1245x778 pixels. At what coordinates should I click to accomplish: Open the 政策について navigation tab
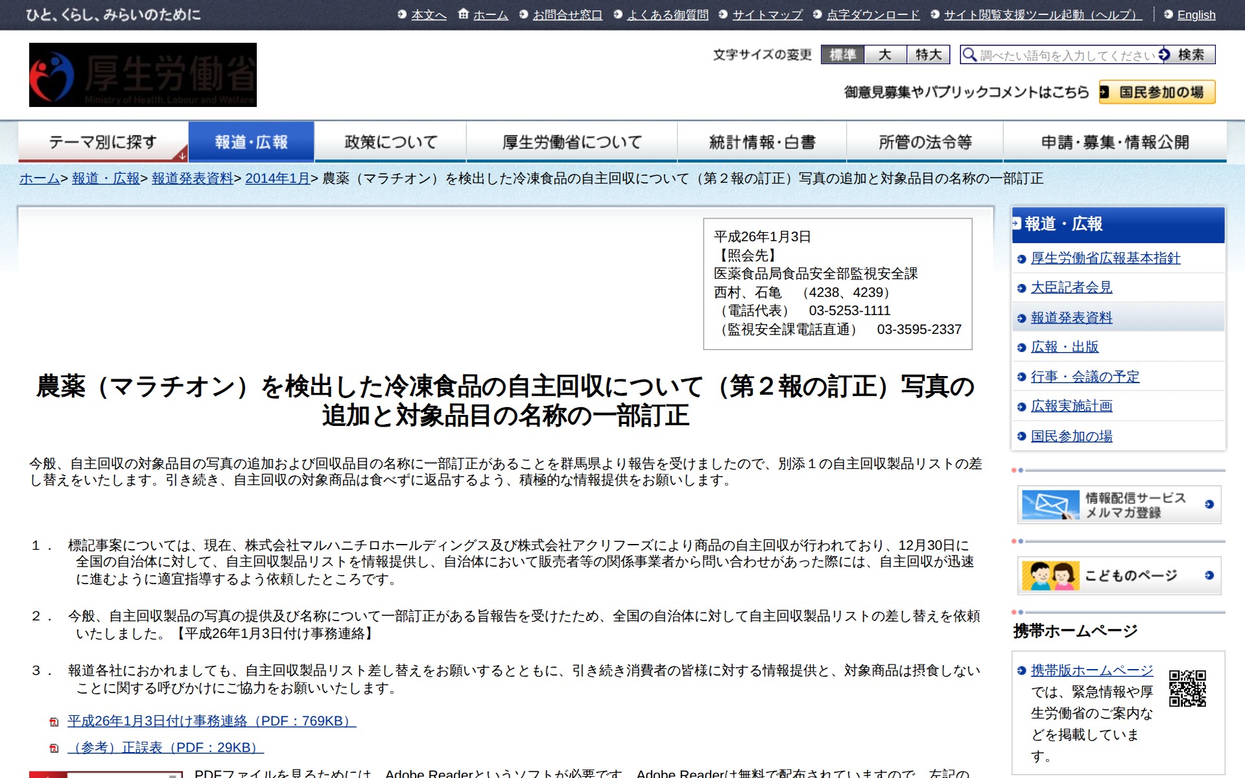coord(390,142)
